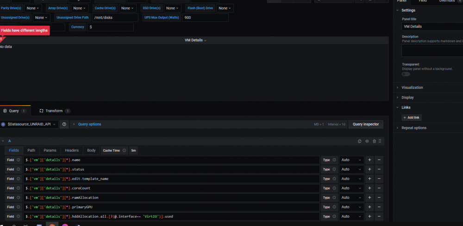
Task: Open the $Datasource_UNRAID_API datasource selector
Action: pyautogui.click(x=29, y=124)
